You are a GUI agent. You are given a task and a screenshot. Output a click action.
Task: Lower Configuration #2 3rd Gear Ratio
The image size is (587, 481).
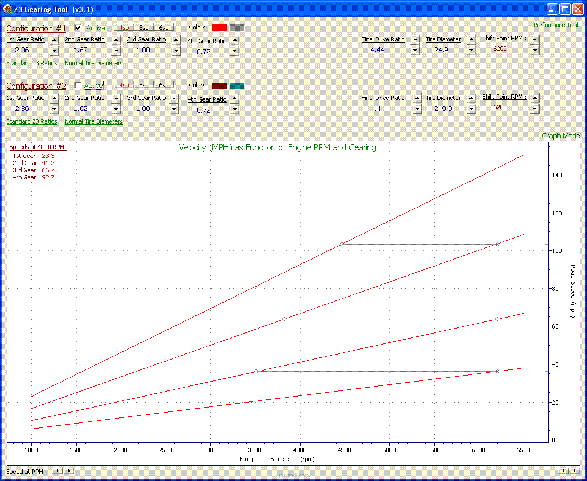(174, 109)
